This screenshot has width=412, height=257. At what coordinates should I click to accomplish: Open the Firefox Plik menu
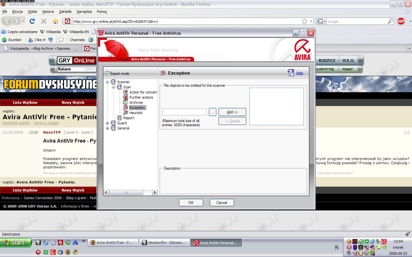[5, 12]
